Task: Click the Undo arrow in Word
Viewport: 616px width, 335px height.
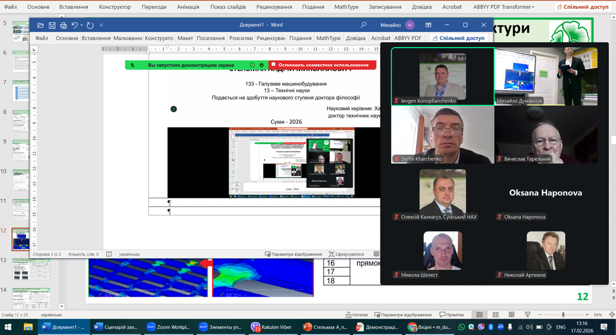Action: pyautogui.click(x=75, y=25)
